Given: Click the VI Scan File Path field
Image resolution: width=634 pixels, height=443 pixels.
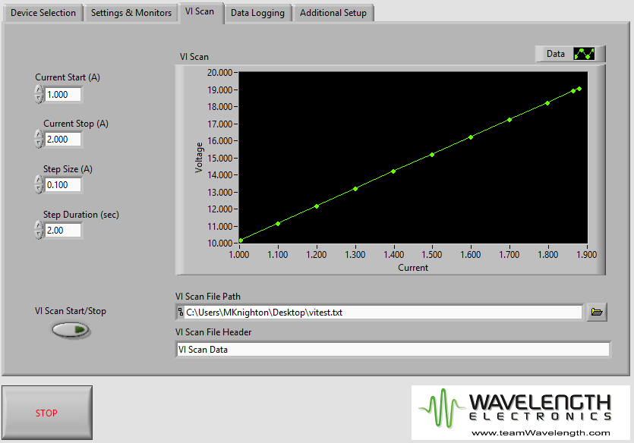Looking at the screenshot, I should (x=383, y=312).
